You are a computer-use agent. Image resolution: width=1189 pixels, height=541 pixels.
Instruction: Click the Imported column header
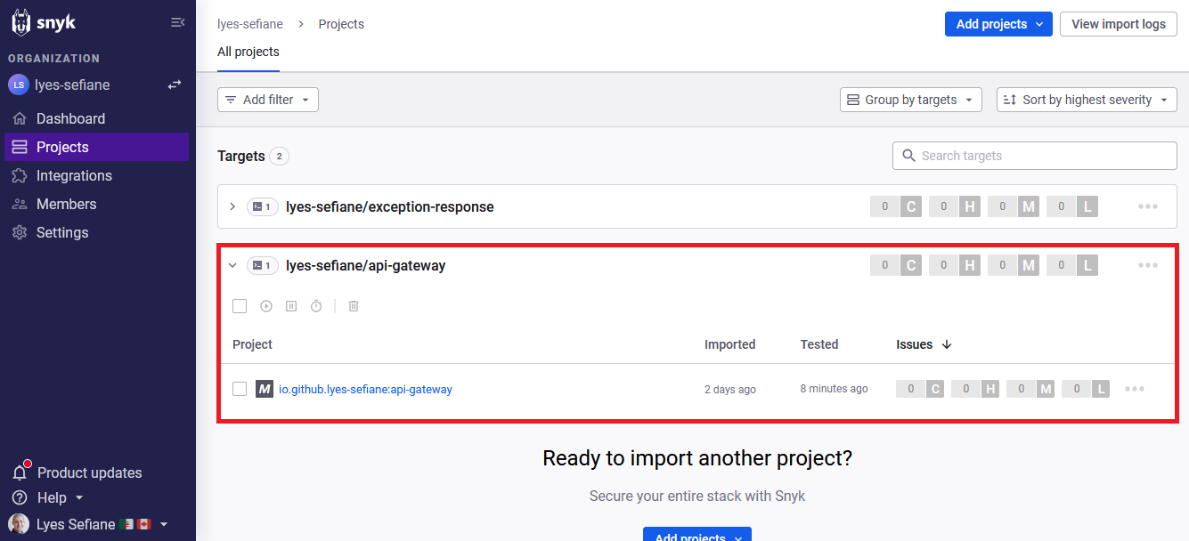(729, 344)
